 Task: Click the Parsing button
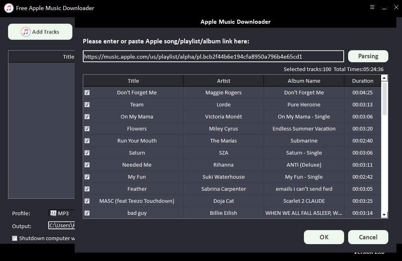coord(368,56)
